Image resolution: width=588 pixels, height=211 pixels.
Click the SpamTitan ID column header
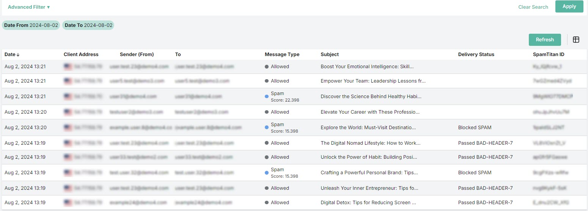pos(549,55)
